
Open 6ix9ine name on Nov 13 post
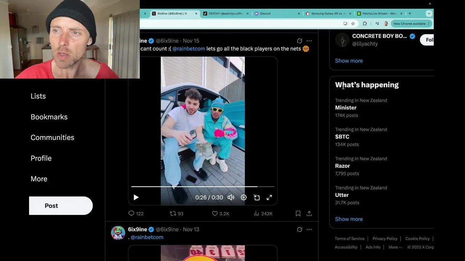[x=138, y=229]
